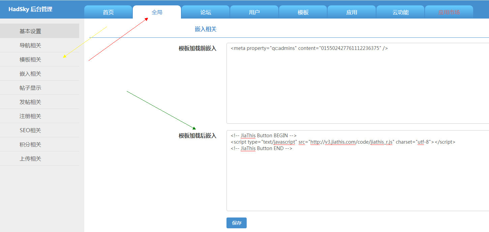Open the 论坛 tab
The width and height of the screenshot is (489, 232).
pos(206,12)
